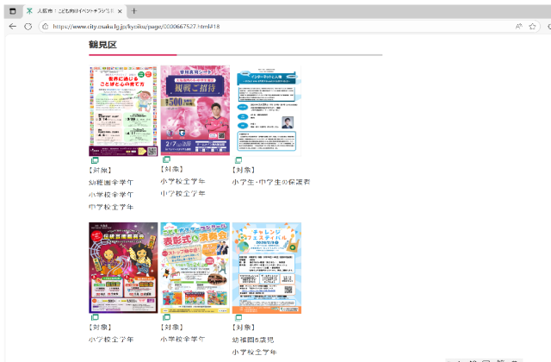Open new-window icon under Challenge Festival flyer
The image size is (551, 362).
click(x=238, y=318)
